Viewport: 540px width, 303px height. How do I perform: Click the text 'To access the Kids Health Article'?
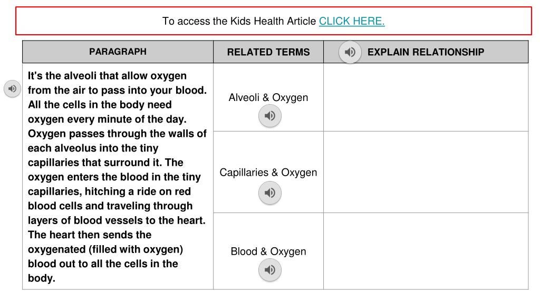(x=239, y=21)
